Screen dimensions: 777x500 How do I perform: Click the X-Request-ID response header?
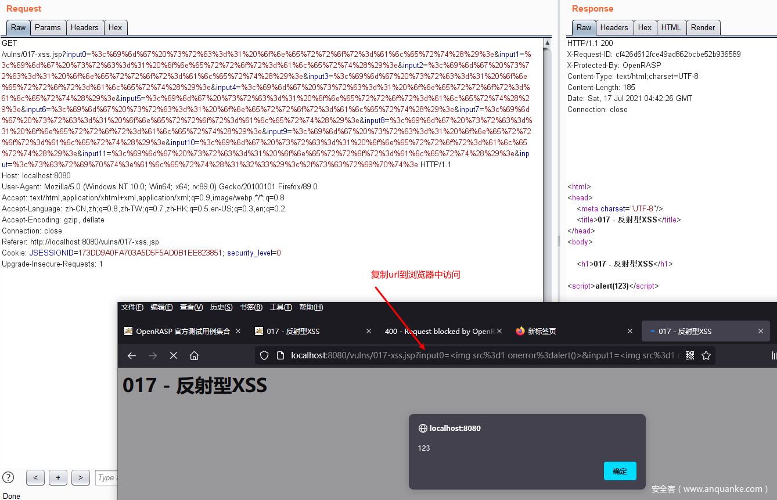[654, 54]
